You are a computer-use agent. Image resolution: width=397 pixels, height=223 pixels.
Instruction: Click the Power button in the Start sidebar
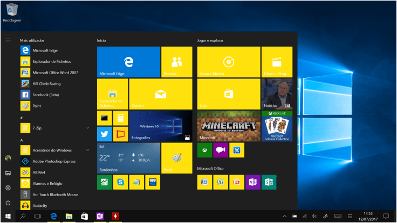pyautogui.click(x=8, y=203)
